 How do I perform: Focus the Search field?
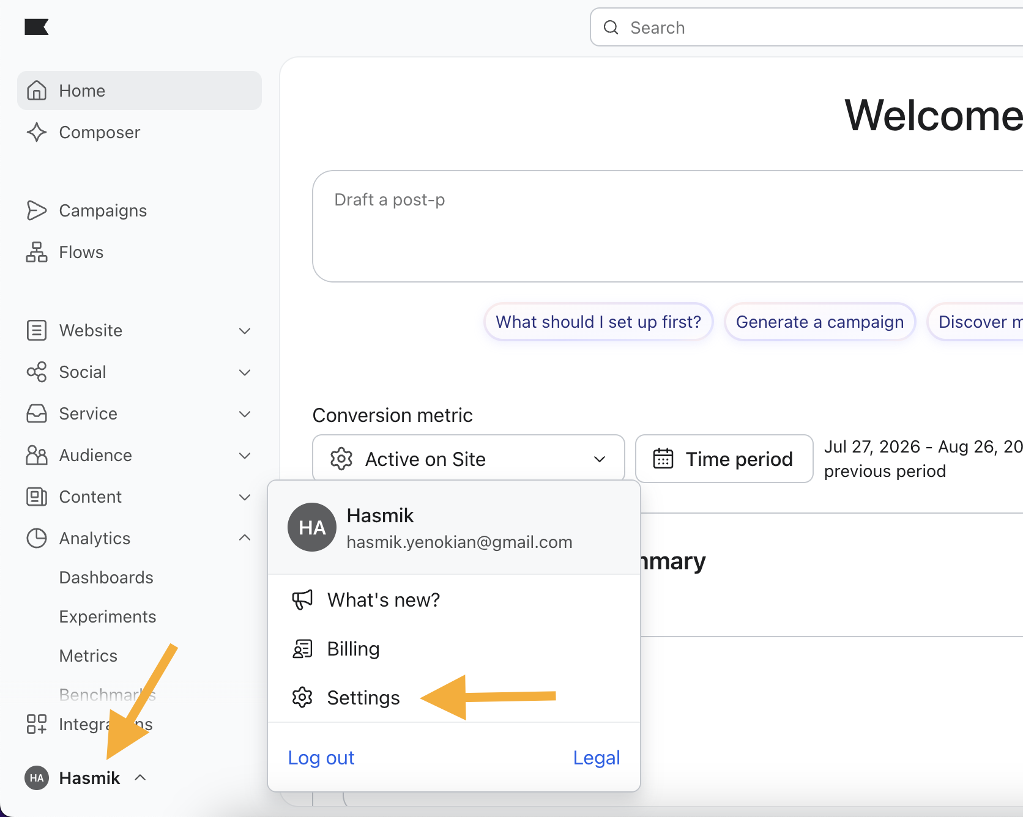tap(806, 28)
